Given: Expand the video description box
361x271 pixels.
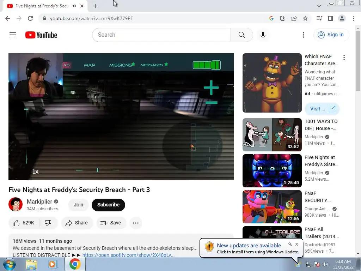Looking at the screenshot, I should (121, 246).
